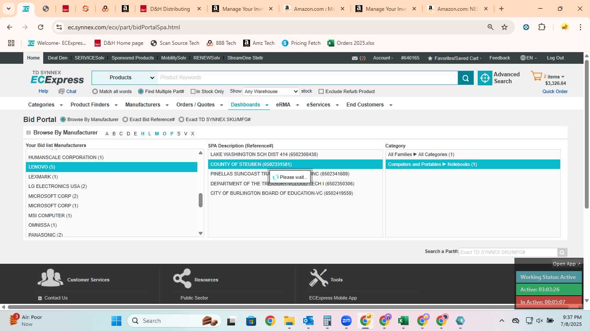
Task: Open the Products search category dropdown
Action: [x=124, y=78]
